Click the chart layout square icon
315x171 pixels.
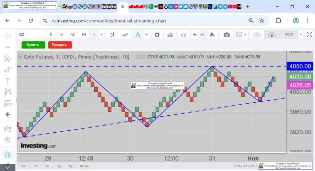coord(239,35)
